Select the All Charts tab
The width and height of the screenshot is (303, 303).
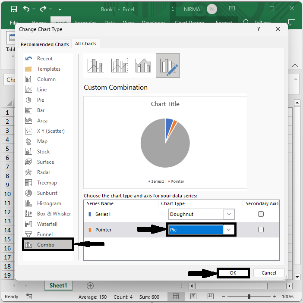pyautogui.click(x=85, y=44)
